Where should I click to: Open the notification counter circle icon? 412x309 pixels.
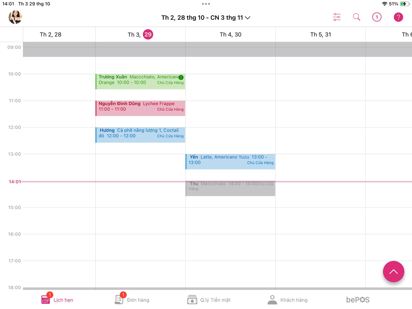coord(377,17)
